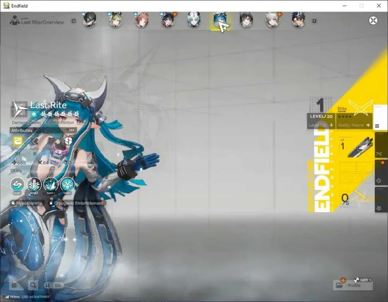Click the equipped level 1 weapon
This screenshot has width=388, height=302.
(x=356, y=148)
